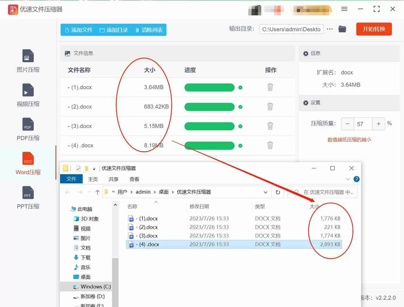
Task: Remove -(4).docx using the trash icon
Action: point(270,145)
